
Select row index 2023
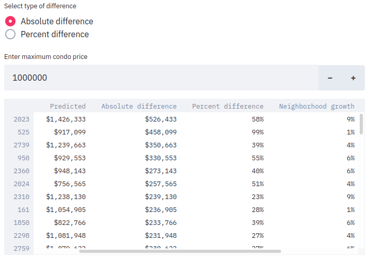[x=22, y=119]
